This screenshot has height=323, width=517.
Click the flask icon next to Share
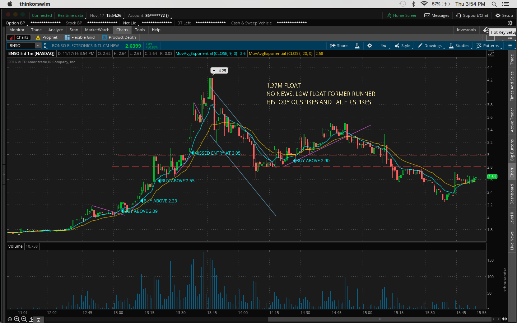tap(357, 46)
